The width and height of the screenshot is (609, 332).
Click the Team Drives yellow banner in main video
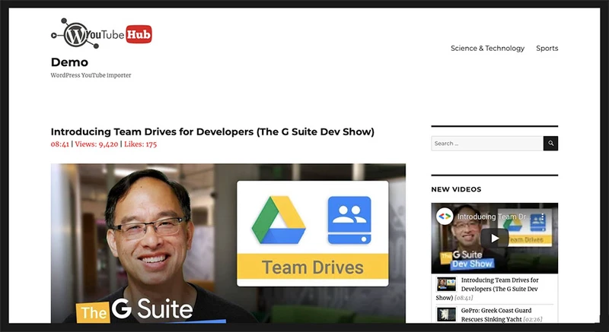(313, 267)
